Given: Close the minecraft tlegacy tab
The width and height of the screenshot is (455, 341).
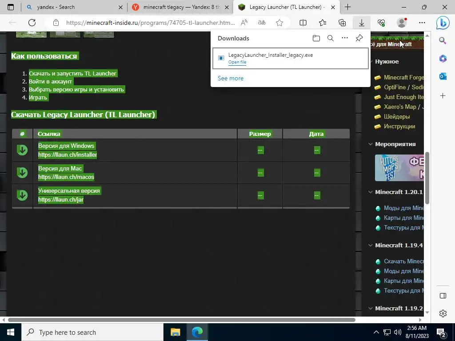Looking at the screenshot, I should (x=227, y=7).
